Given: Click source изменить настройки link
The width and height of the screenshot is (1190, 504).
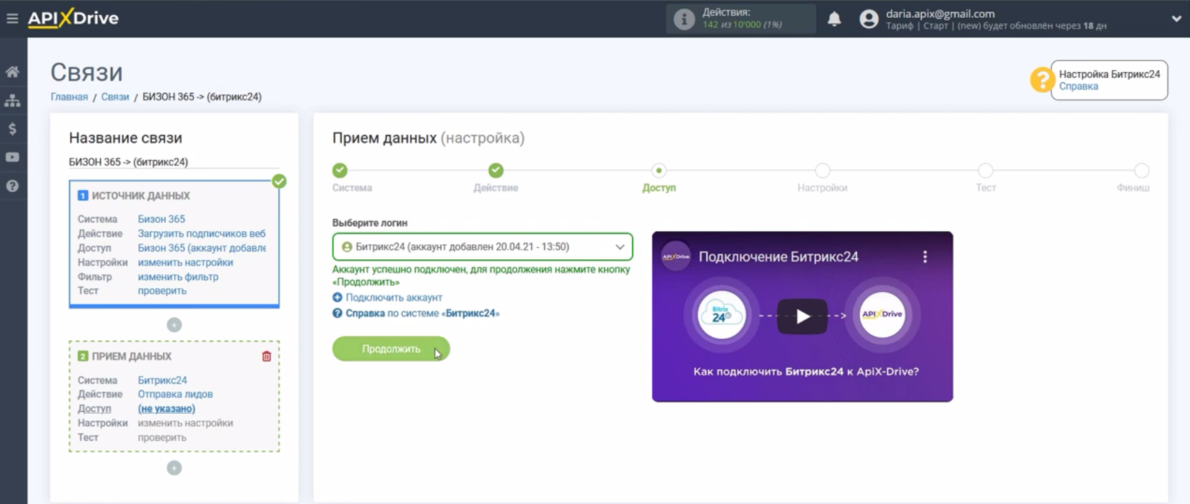Looking at the screenshot, I should coord(185,263).
